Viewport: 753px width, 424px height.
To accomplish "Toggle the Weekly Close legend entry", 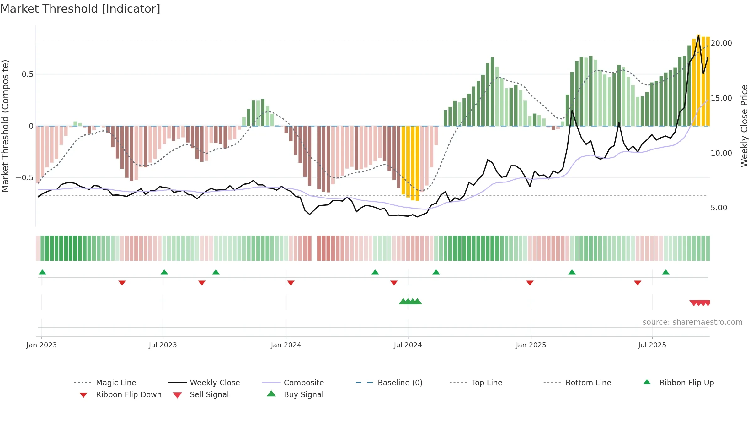I will pyautogui.click(x=204, y=383).
